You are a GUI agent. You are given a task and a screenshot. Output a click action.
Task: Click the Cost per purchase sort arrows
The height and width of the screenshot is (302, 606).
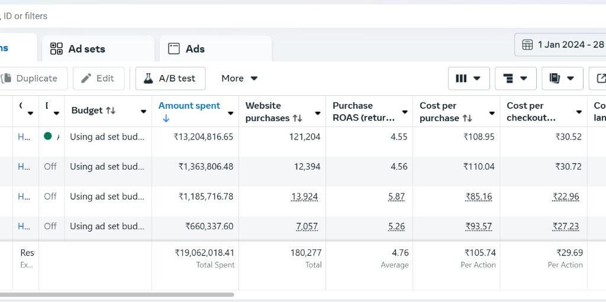coord(468,118)
